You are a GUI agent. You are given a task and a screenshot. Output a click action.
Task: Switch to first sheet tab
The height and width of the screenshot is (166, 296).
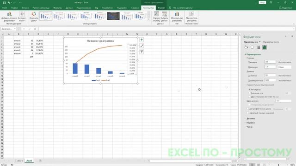(x=20, y=161)
